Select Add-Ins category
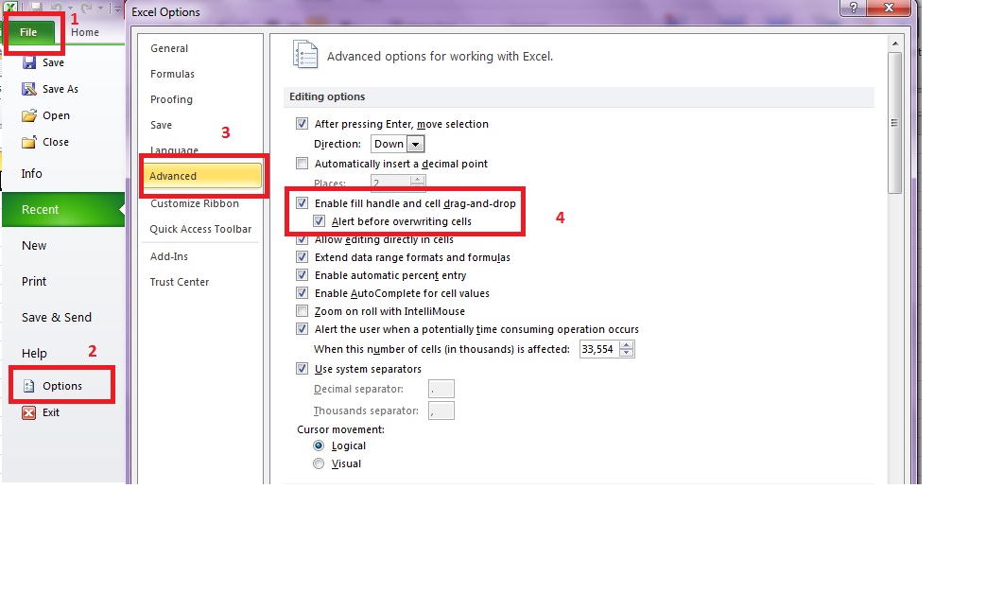986x594 pixels. click(168, 256)
